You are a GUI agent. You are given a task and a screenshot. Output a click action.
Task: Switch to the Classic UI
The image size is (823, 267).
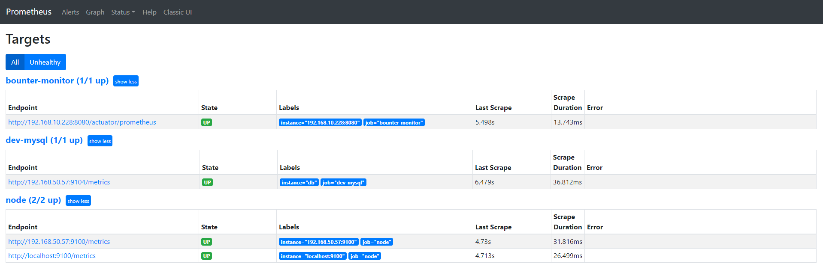(177, 12)
